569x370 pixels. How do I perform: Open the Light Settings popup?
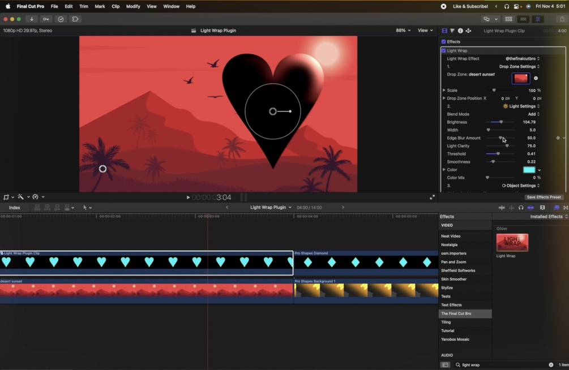521,106
